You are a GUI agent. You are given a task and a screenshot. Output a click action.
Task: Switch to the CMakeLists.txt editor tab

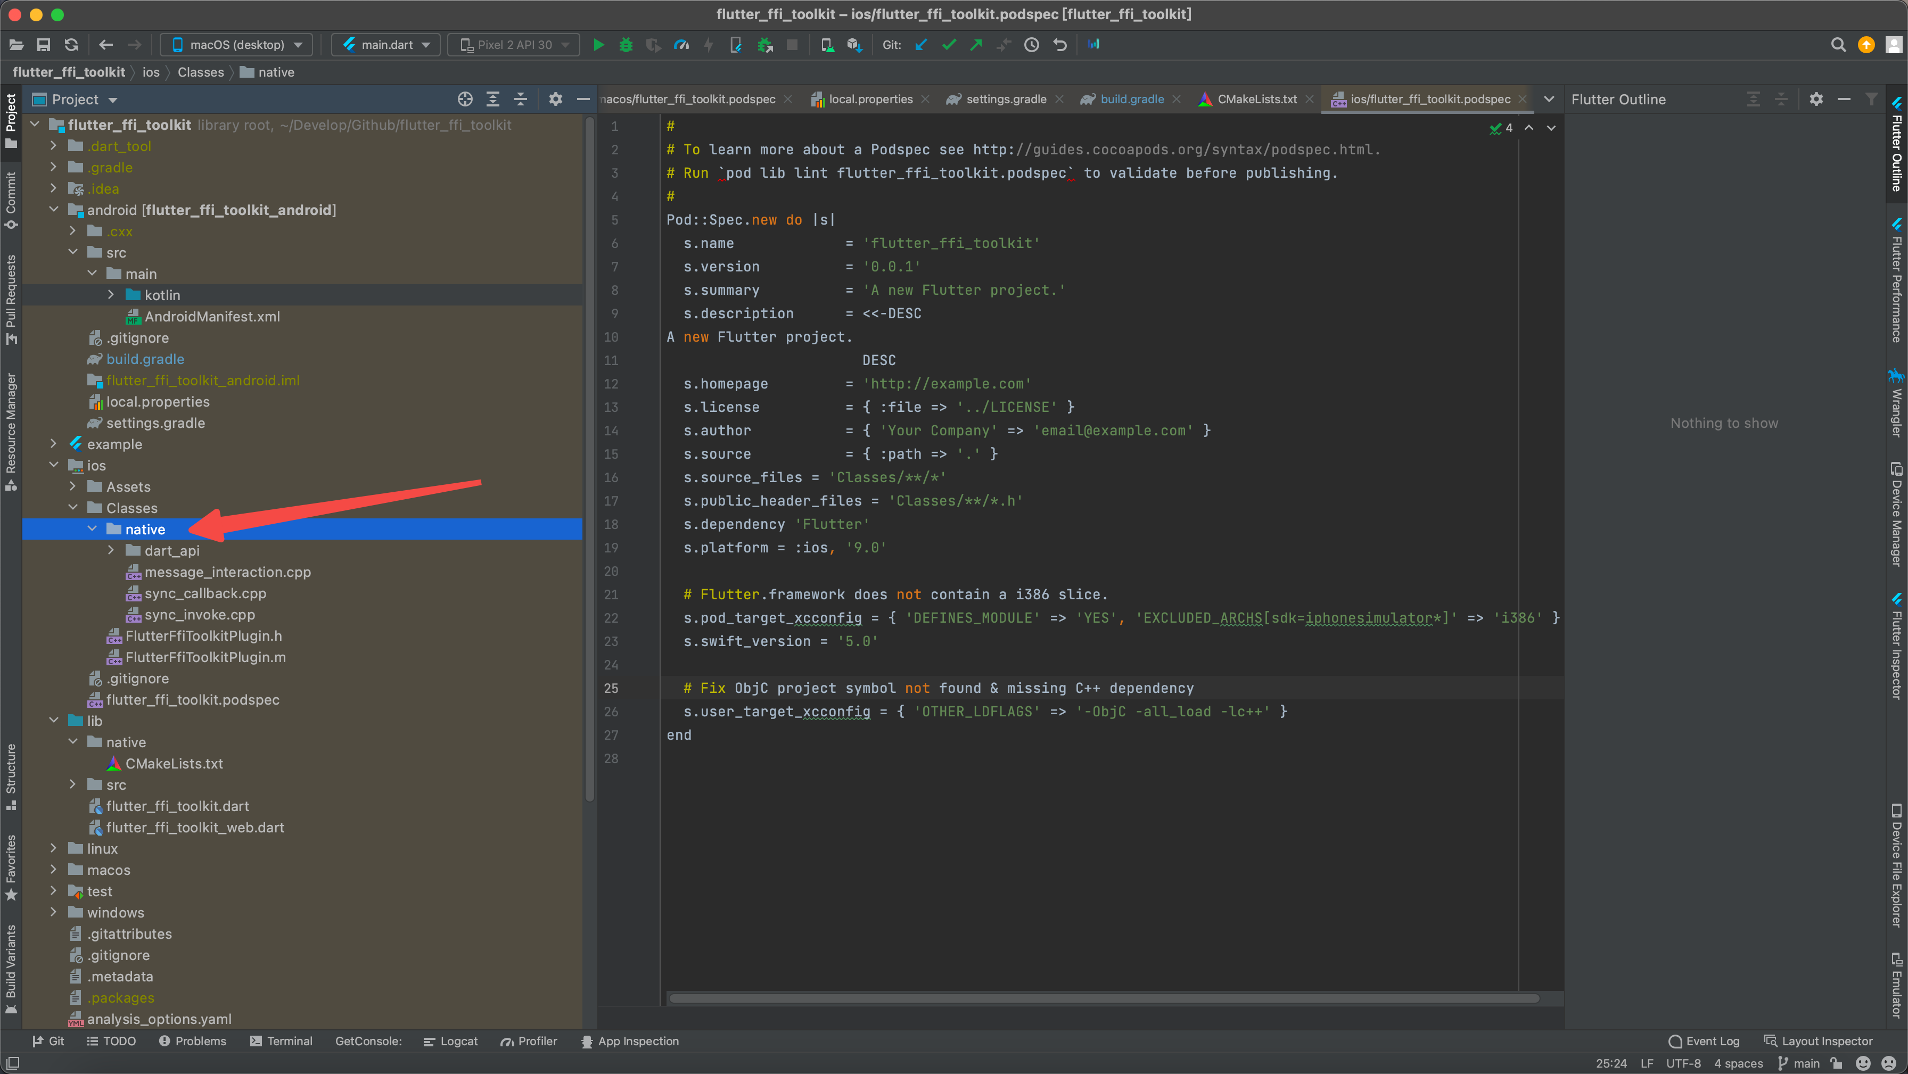tap(1257, 99)
